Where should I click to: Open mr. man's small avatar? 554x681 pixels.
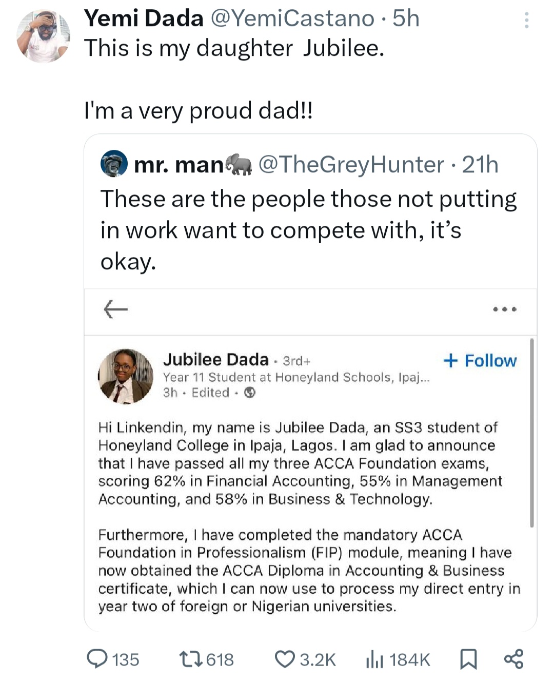coord(114,164)
